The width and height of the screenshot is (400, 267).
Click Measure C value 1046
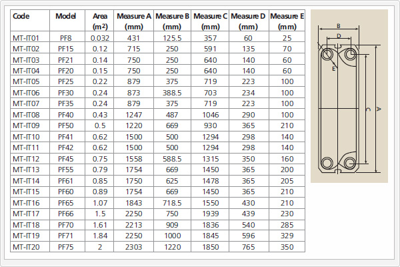point(211,115)
